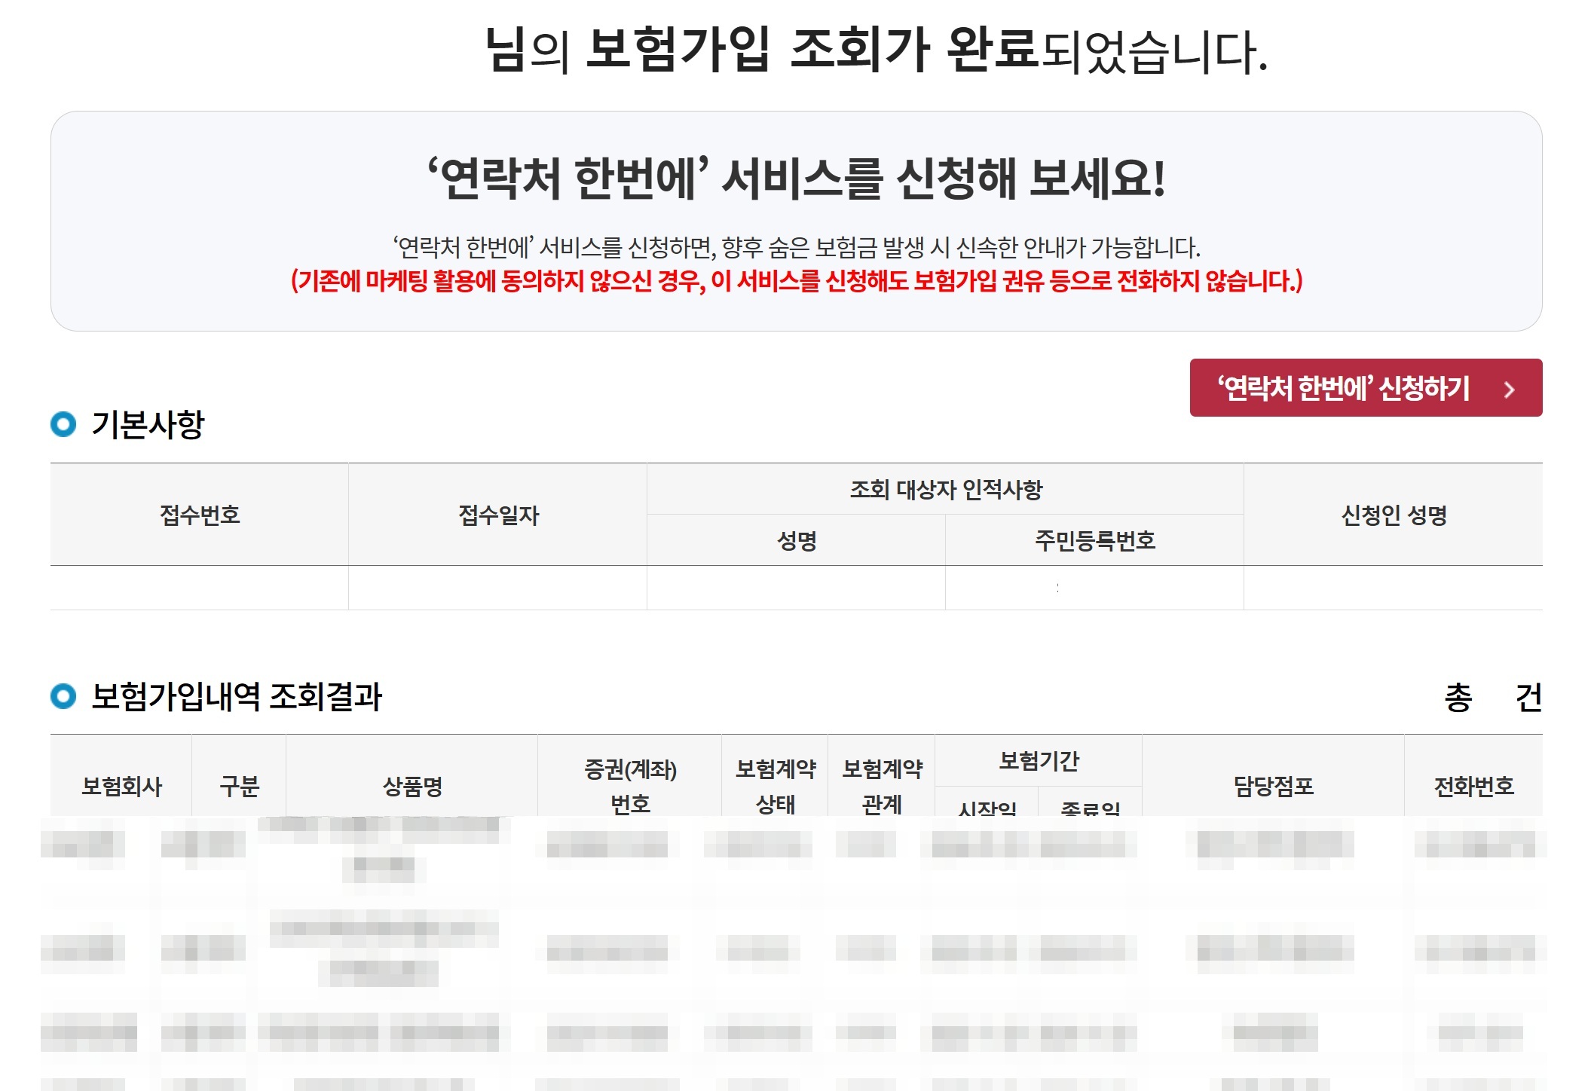1591x1091 pixels.
Task: Click blue circle beside 보험가입내역 조회결과
Action: pyautogui.click(x=63, y=695)
